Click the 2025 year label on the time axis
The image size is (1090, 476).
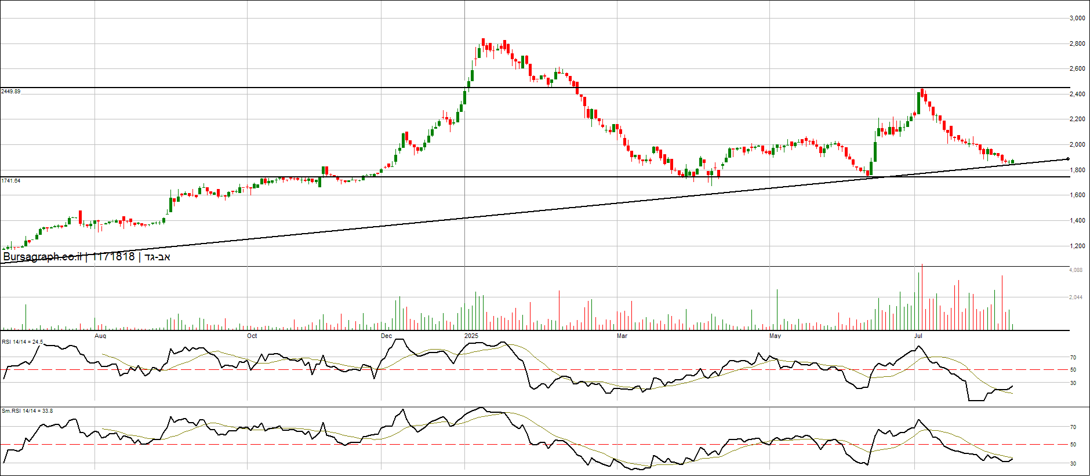point(471,336)
